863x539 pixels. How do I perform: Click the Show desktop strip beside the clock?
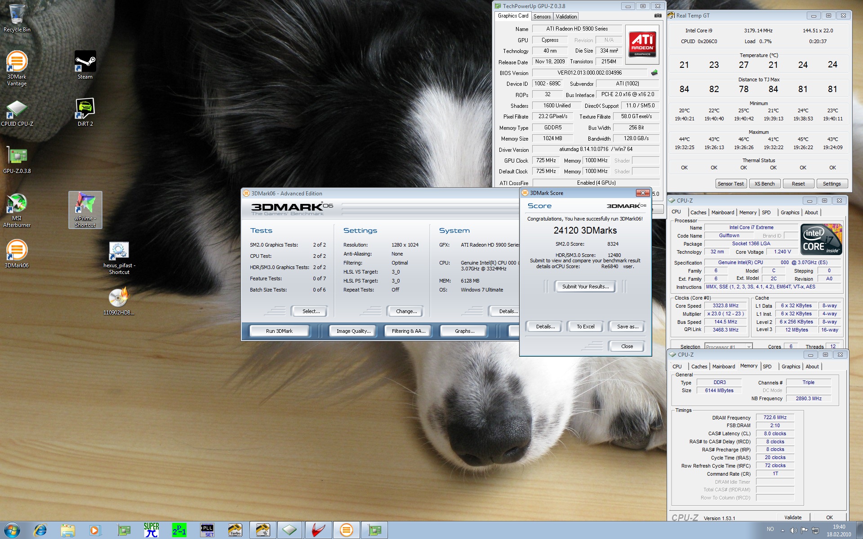(859, 530)
